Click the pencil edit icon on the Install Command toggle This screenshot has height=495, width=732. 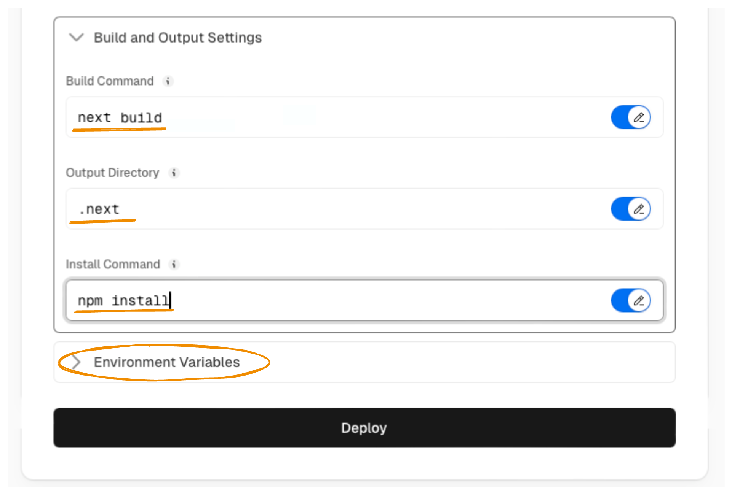[639, 300]
